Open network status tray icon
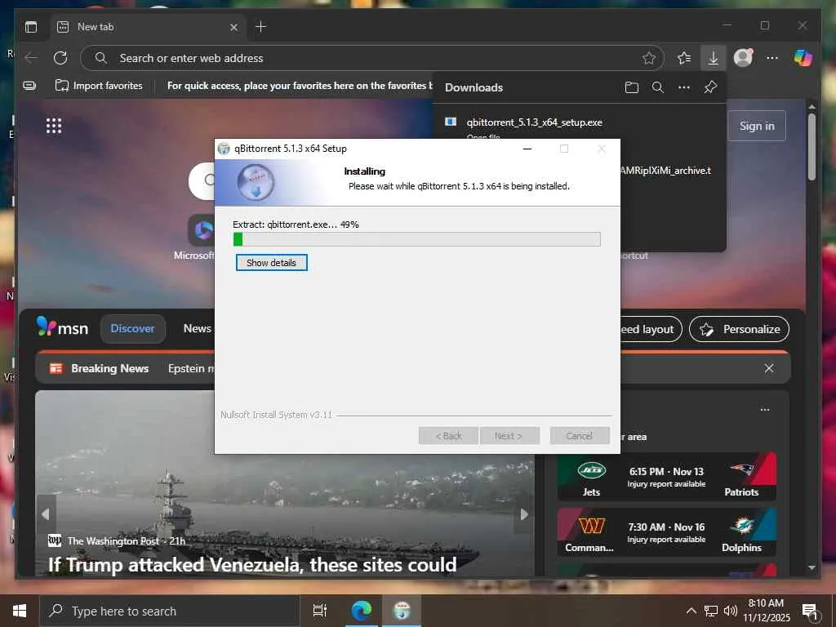 [x=711, y=611]
